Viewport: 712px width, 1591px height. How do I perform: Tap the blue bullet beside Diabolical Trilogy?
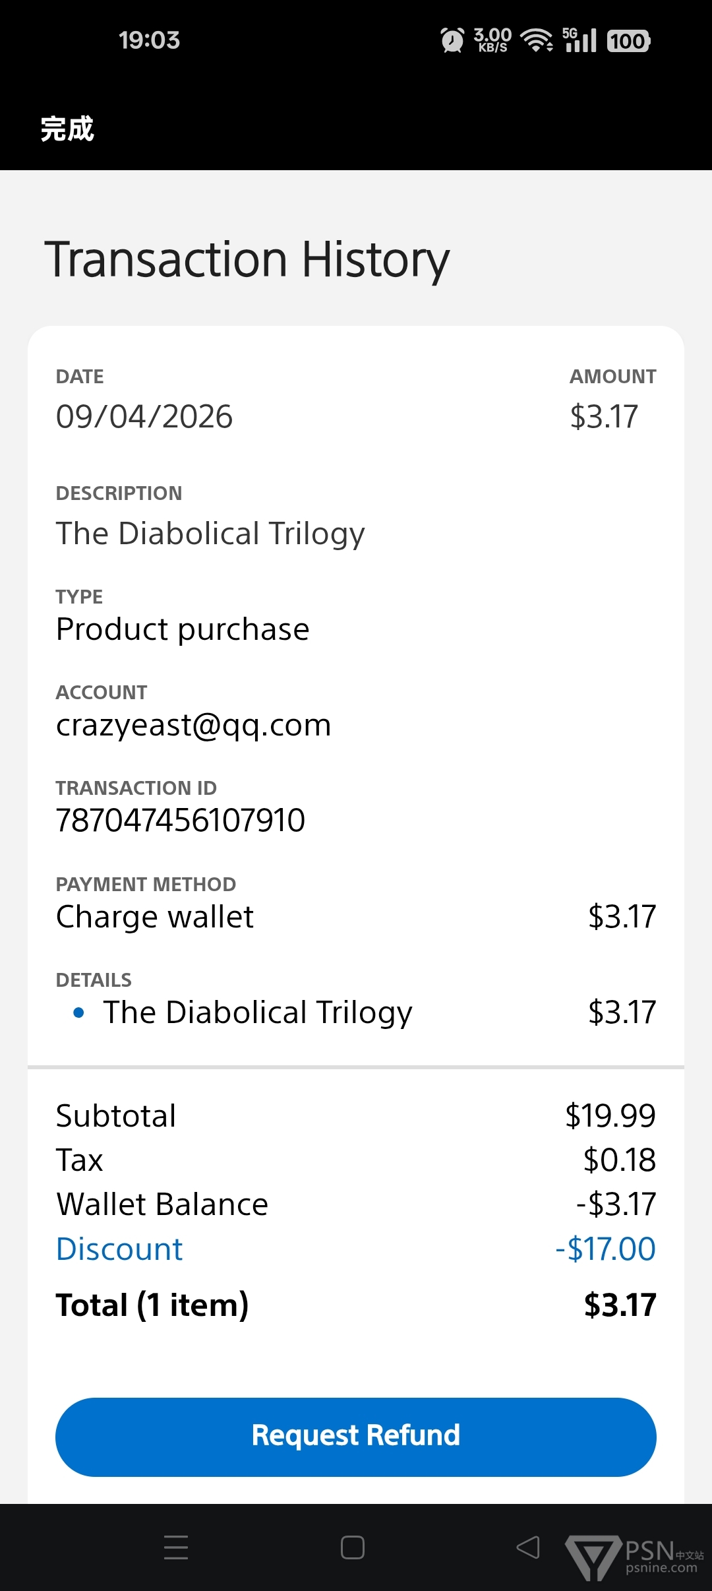[x=79, y=1013]
